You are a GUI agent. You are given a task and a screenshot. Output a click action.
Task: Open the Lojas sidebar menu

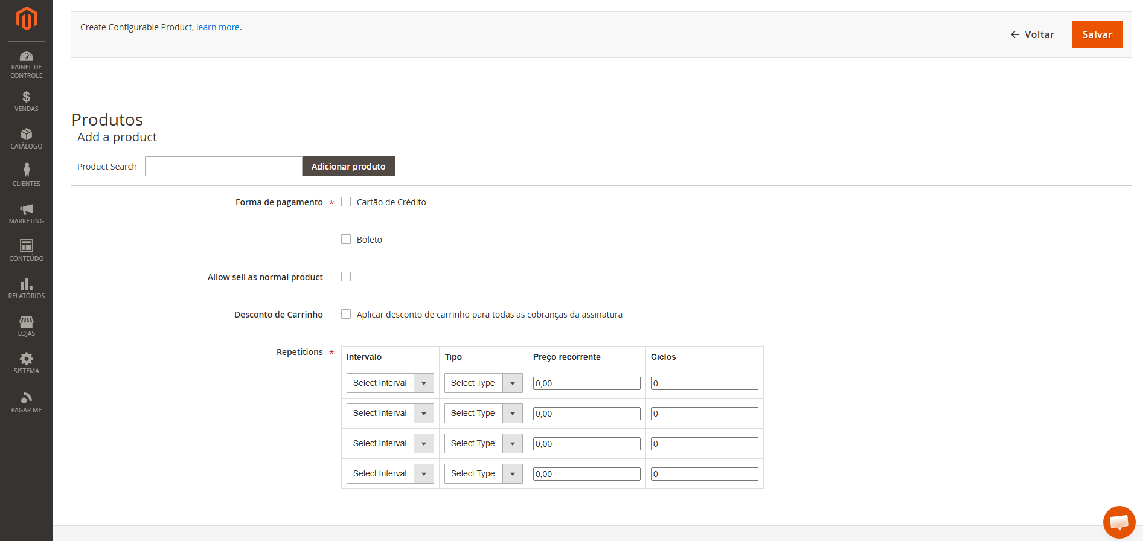pos(27,326)
